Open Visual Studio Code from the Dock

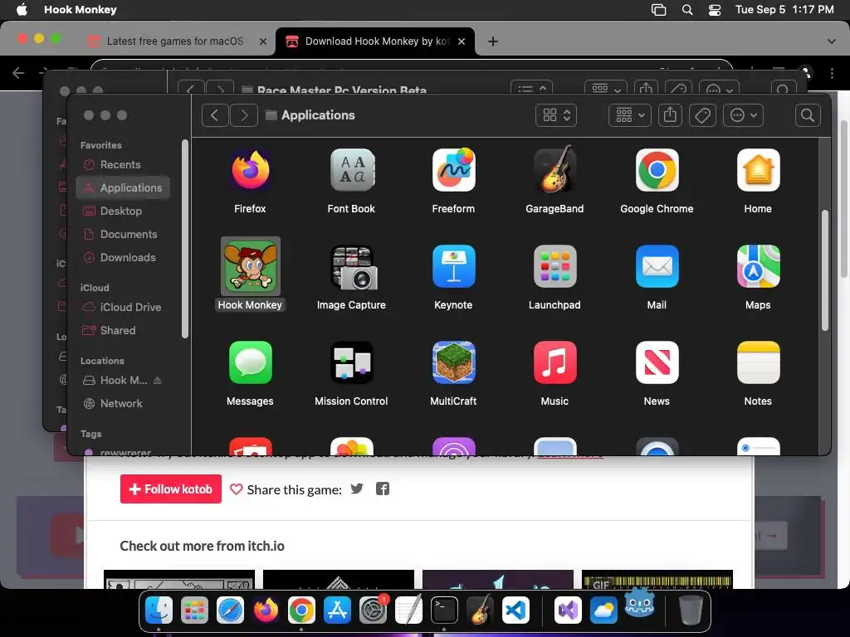pyautogui.click(x=515, y=610)
